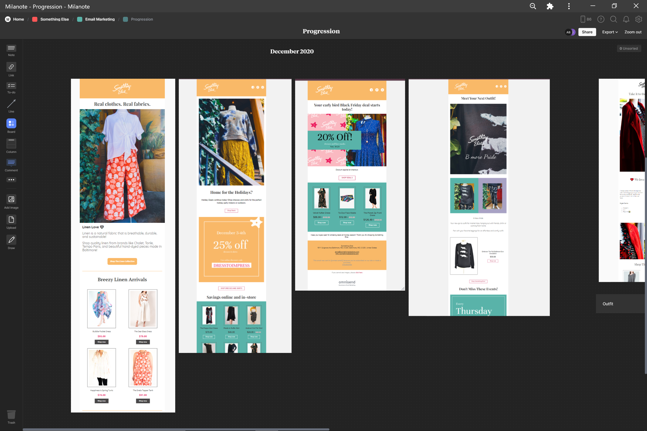Open the settings gear icon
647x431 pixels.
tap(639, 19)
